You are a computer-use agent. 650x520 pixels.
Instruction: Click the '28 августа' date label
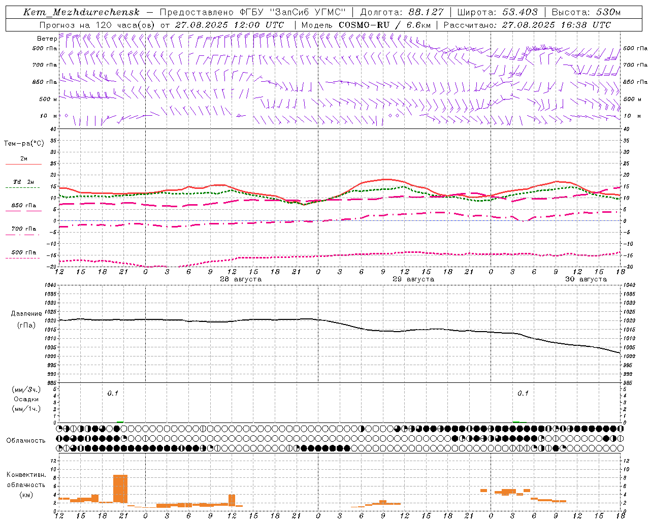(x=241, y=279)
